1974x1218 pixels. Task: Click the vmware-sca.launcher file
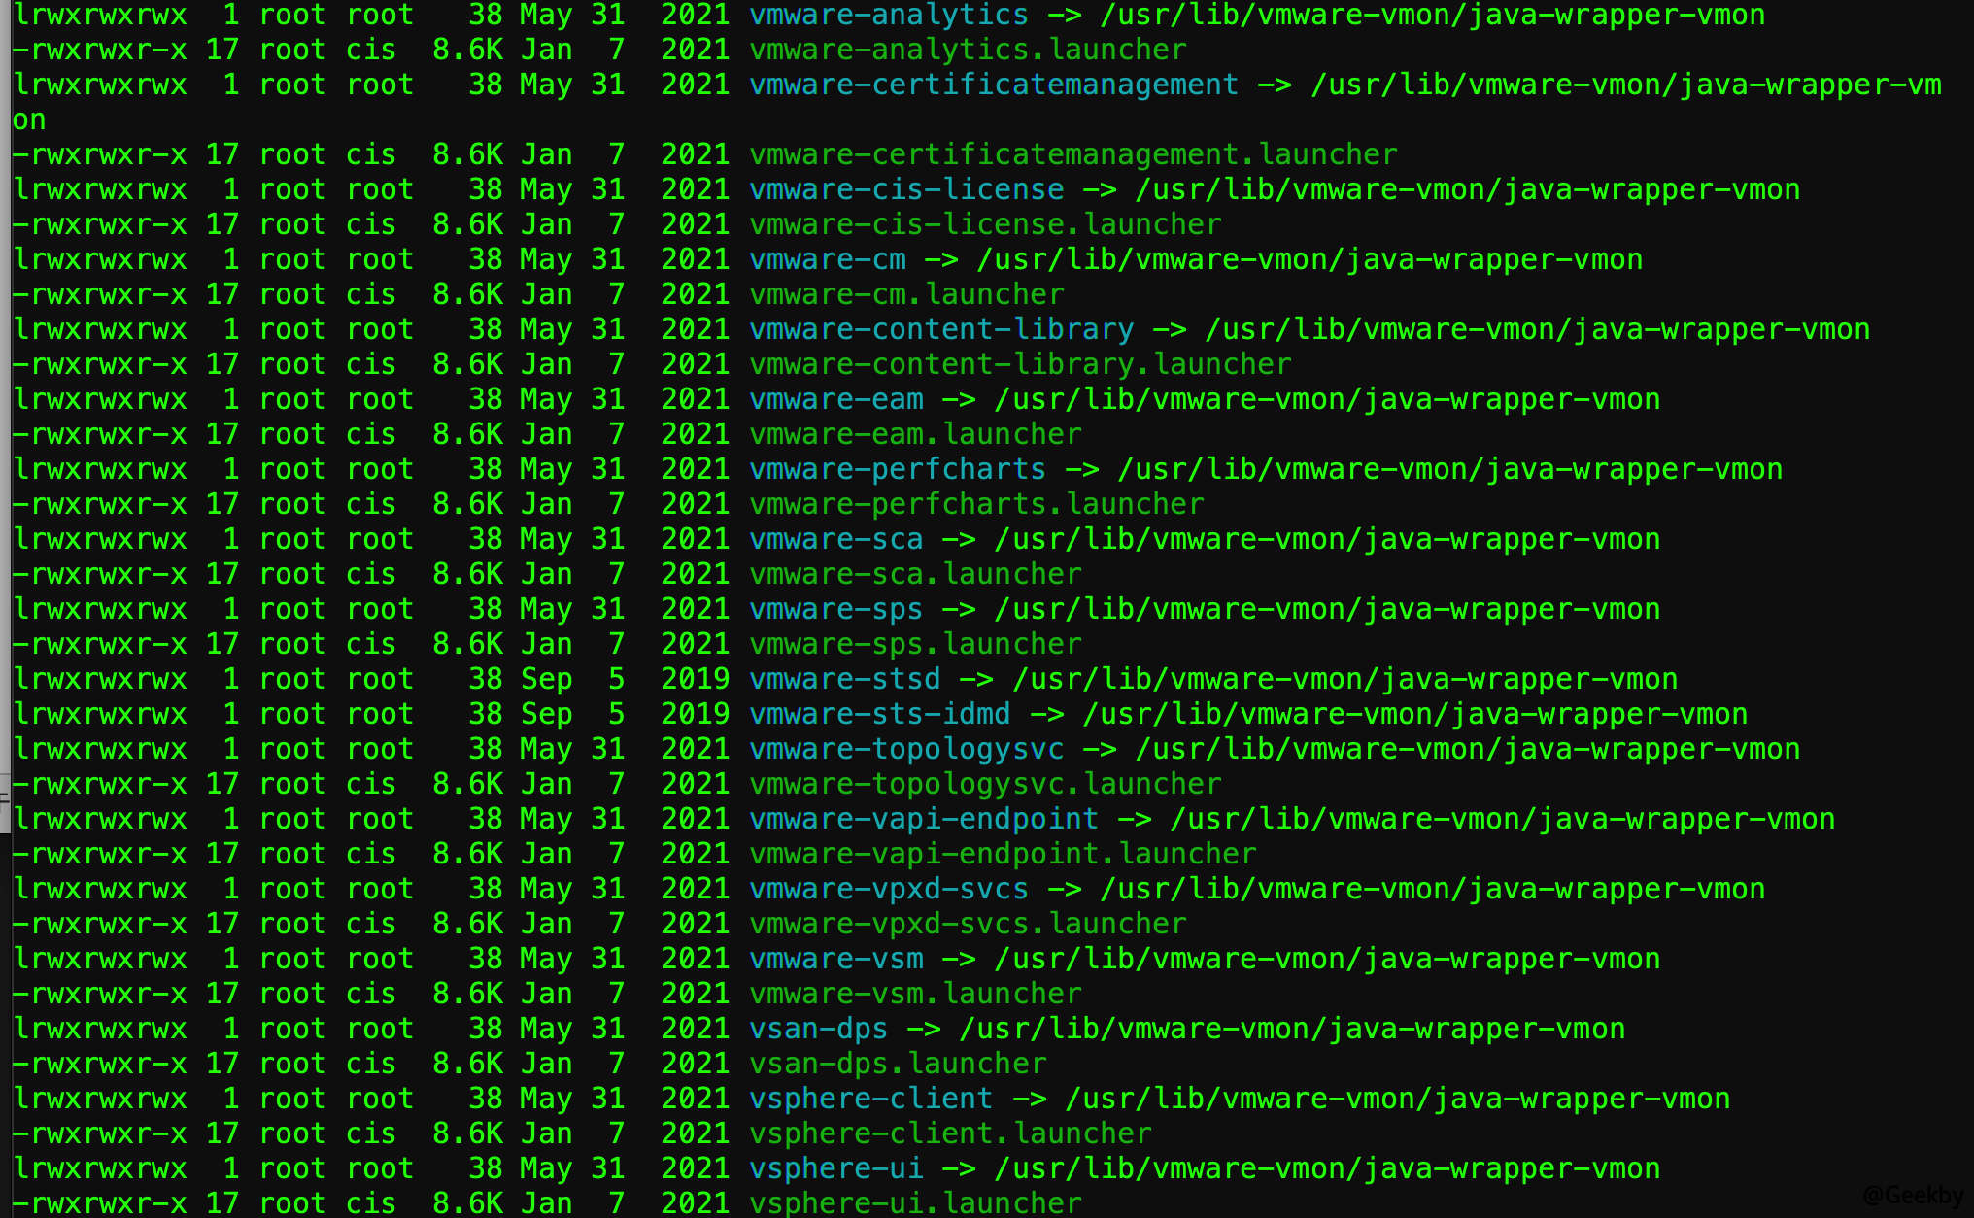coord(913,574)
